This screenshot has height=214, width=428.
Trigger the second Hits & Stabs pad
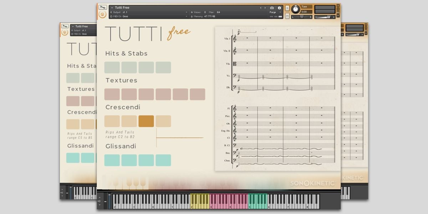(x=129, y=67)
